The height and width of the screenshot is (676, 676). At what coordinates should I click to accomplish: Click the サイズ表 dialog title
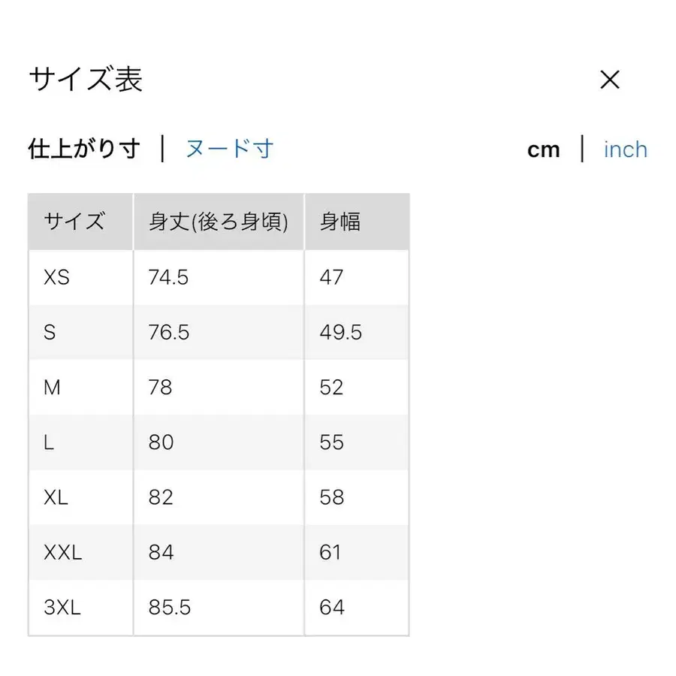tap(85, 80)
